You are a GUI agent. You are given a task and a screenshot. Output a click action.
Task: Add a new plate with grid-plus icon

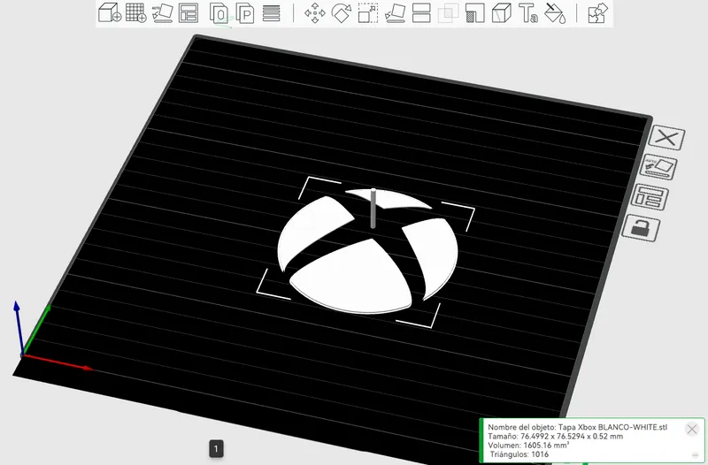pos(136,12)
